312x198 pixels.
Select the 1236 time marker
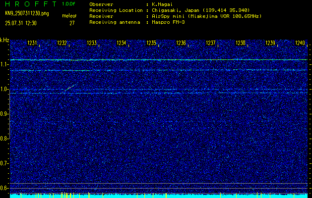tap(181, 43)
